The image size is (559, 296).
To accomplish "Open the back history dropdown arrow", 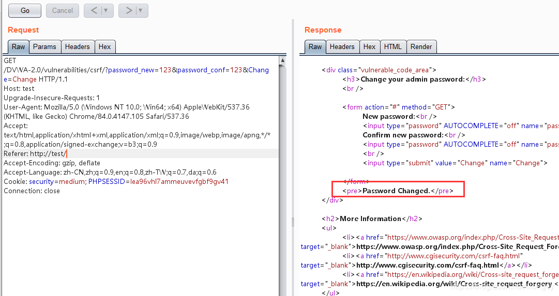I will coord(105,11).
